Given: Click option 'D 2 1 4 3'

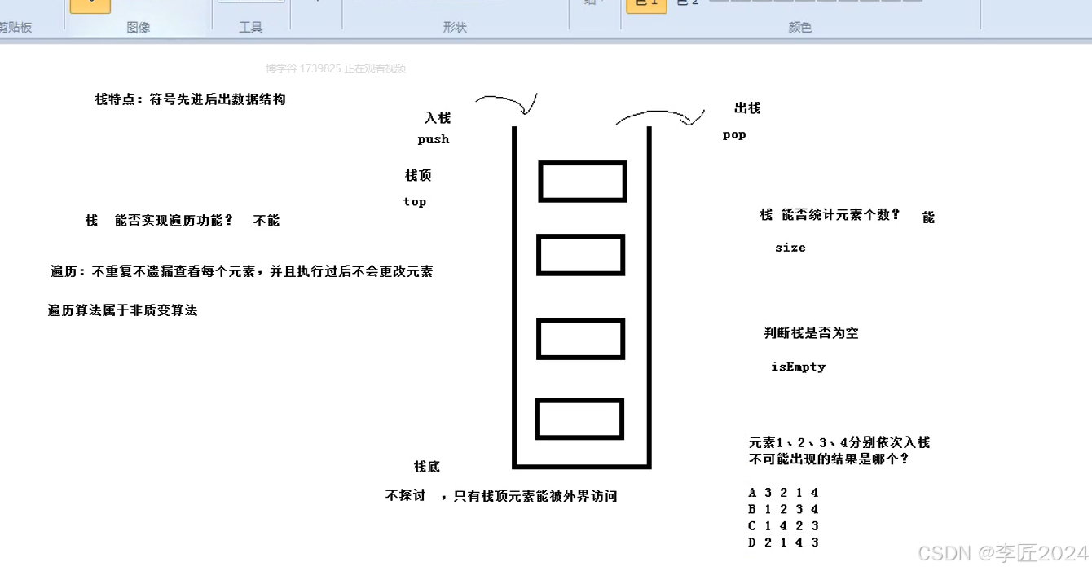Looking at the screenshot, I should (x=783, y=542).
